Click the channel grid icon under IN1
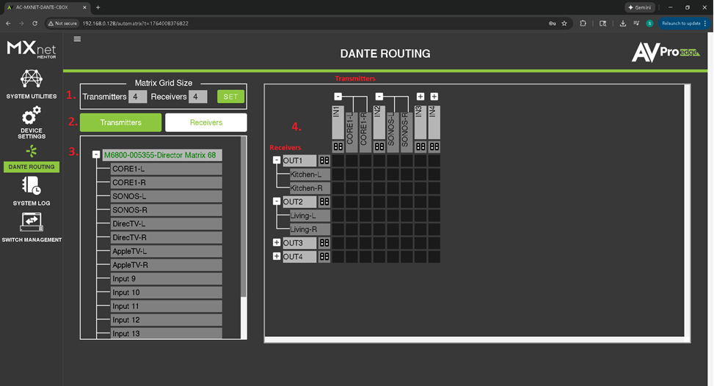714x386 pixels. coord(338,146)
